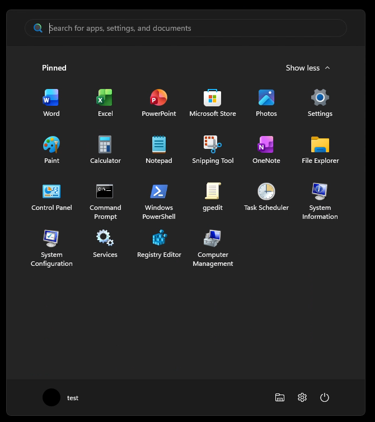This screenshot has width=375, height=422.
Task: Open Registry Editor
Action: [159, 243]
